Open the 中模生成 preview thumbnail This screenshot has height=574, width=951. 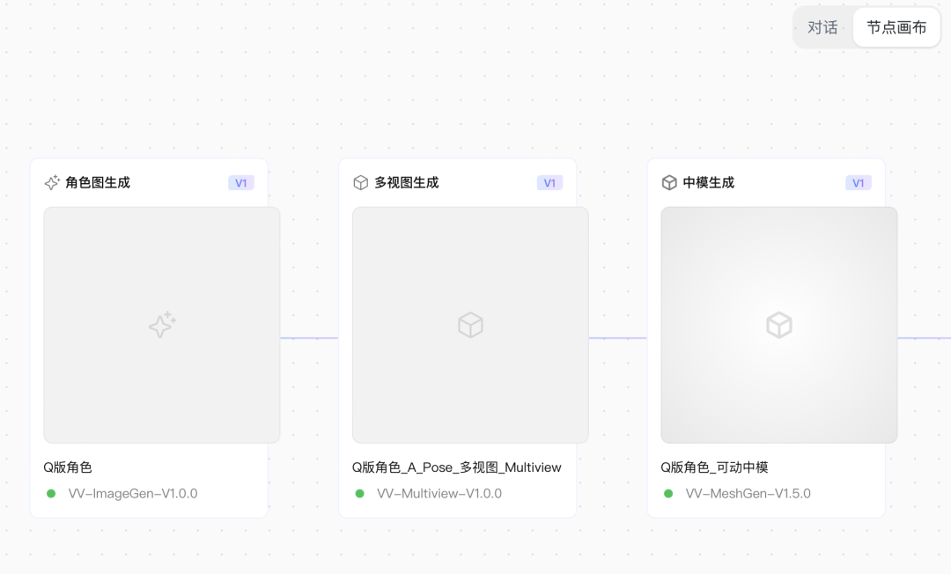click(779, 325)
